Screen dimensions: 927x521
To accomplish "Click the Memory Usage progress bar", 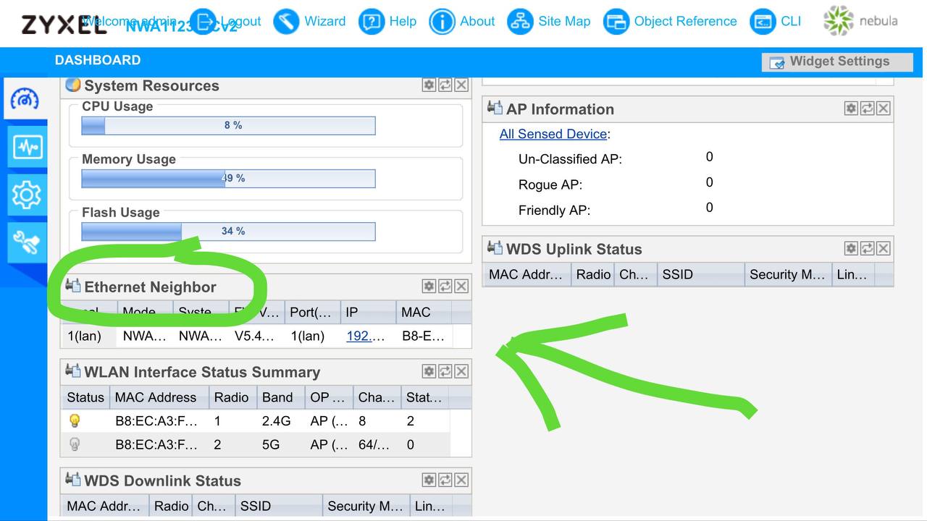I will point(228,178).
